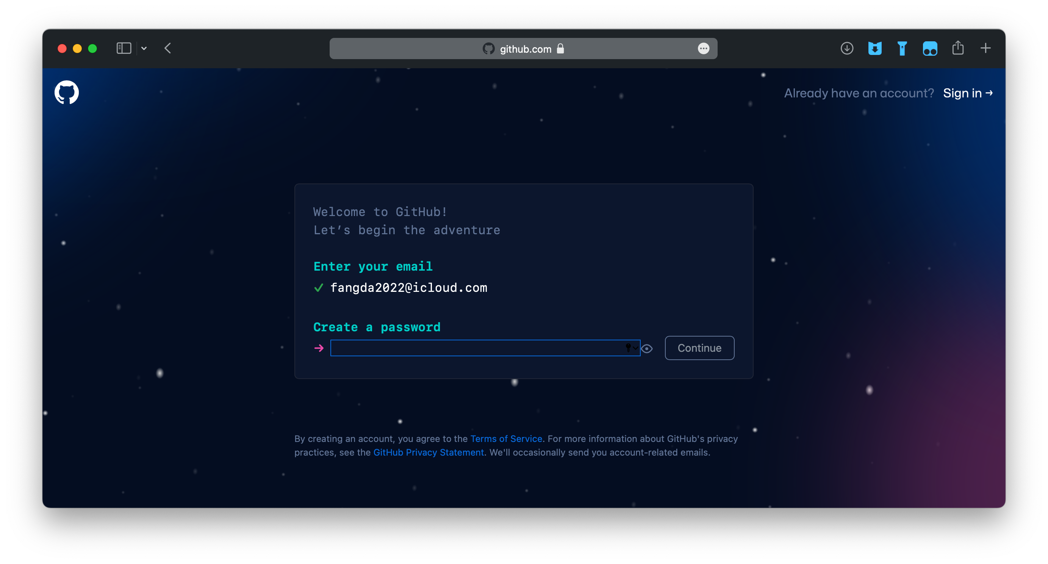Open the Safari downloads icon

846,49
